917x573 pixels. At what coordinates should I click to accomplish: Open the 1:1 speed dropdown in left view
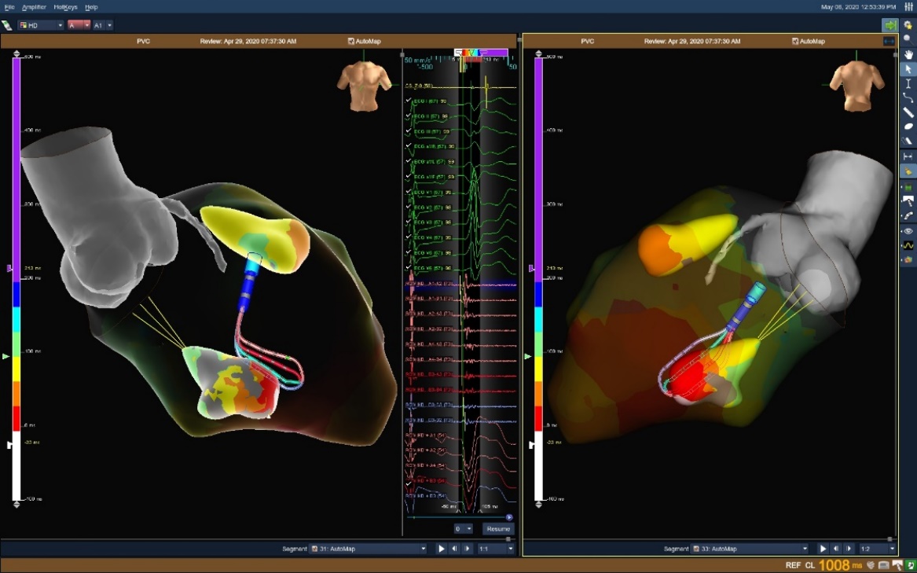point(496,549)
